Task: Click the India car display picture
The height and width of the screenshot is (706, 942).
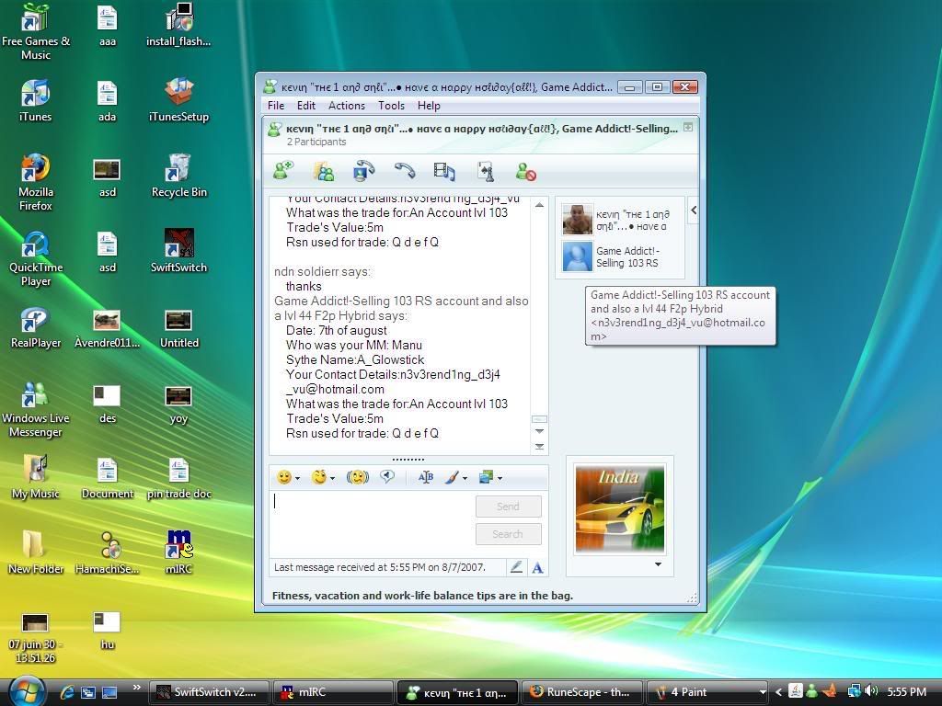Action: tap(619, 508)
